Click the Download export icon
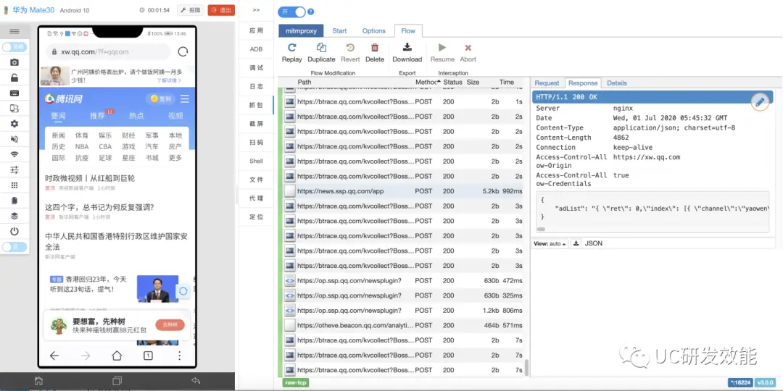Image resolution: width=783 pixels, height=391 pixels. pyautogui.click(x=407, y=47)
